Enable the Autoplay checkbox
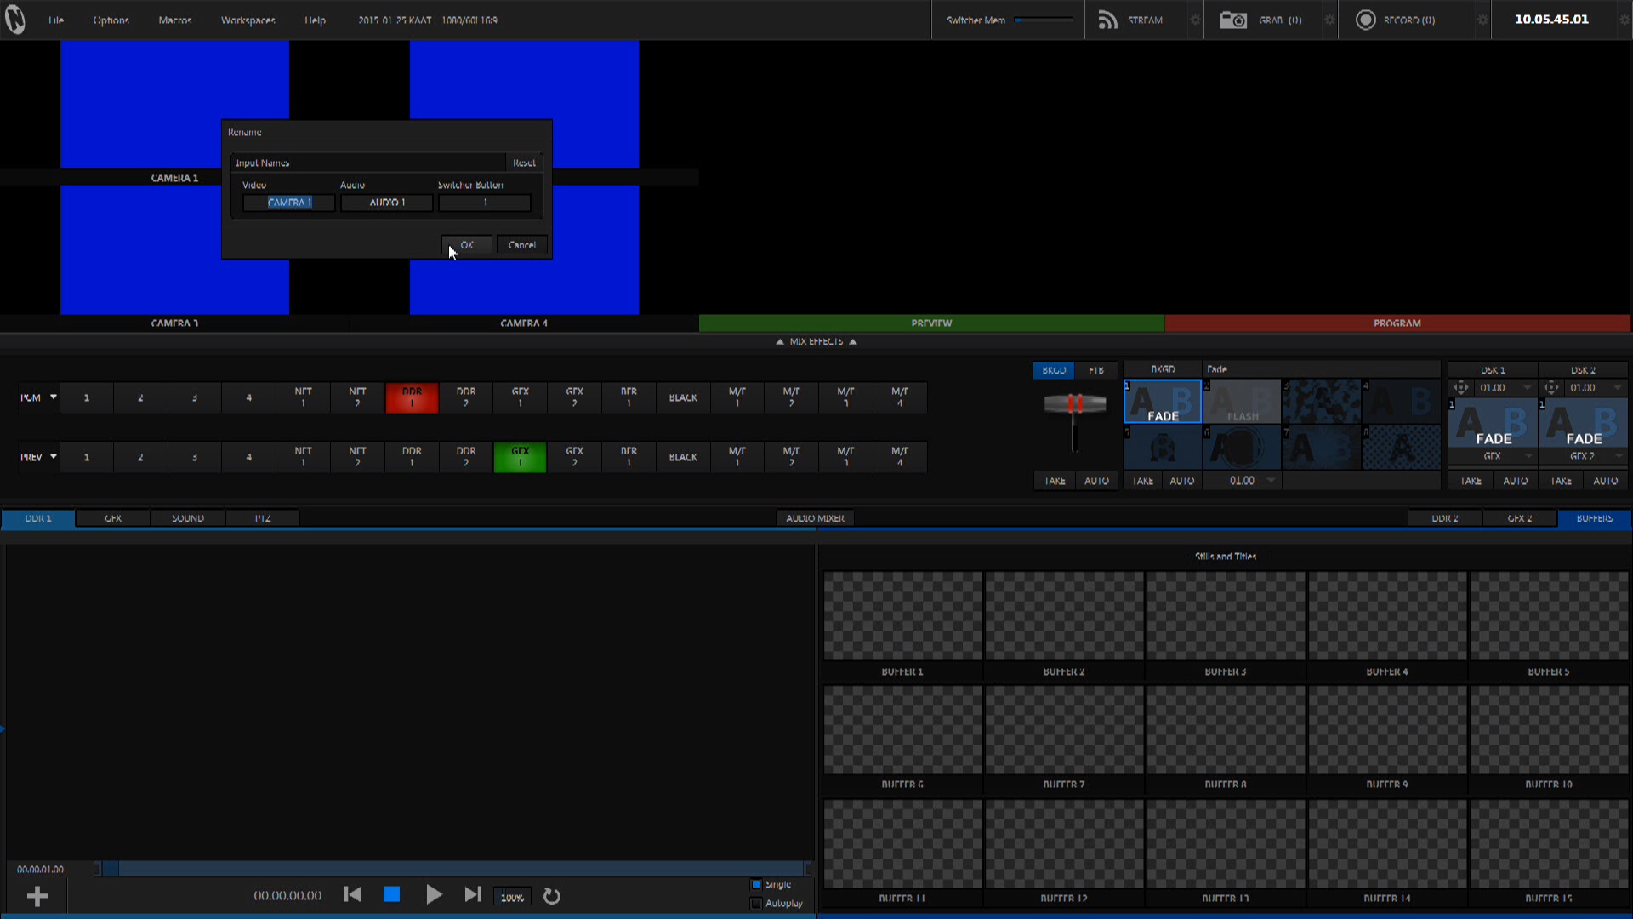The height and width of the screenshot is (919, 1633). click(756, 904)
